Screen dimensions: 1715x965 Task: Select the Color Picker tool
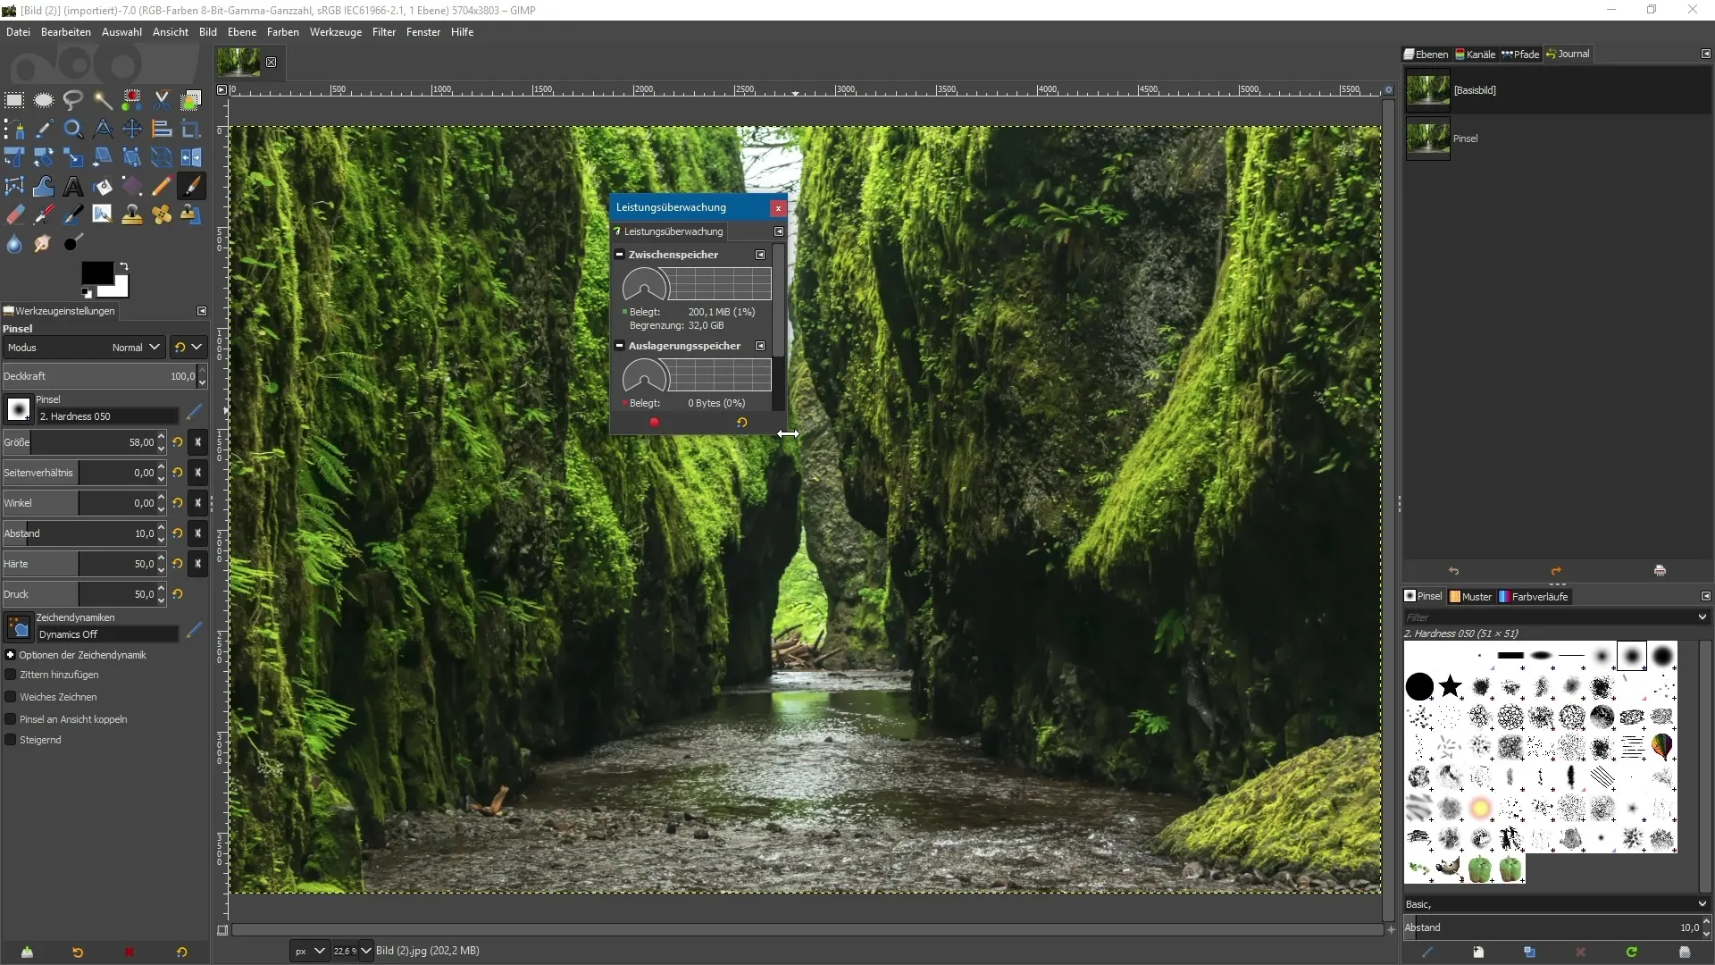[44, 130]
